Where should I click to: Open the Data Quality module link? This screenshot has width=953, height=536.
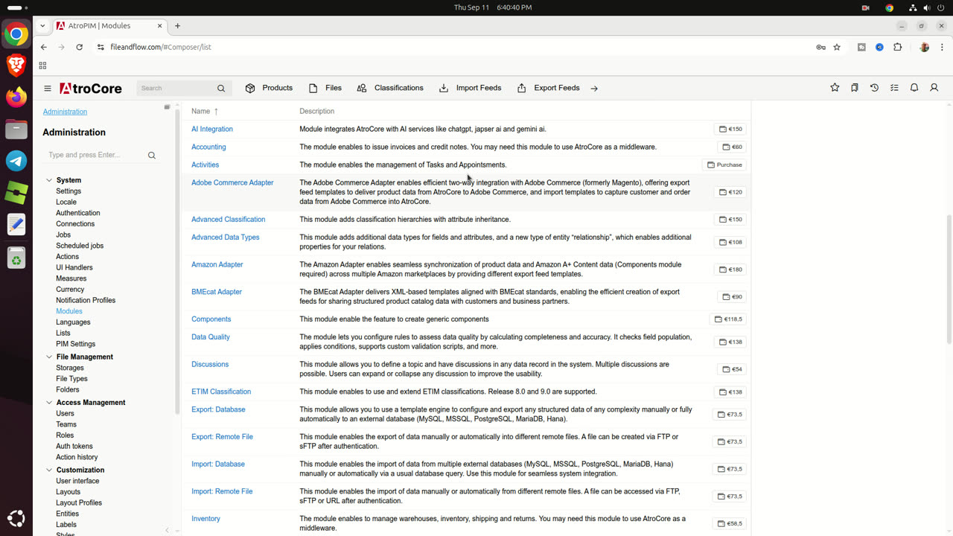211,336
